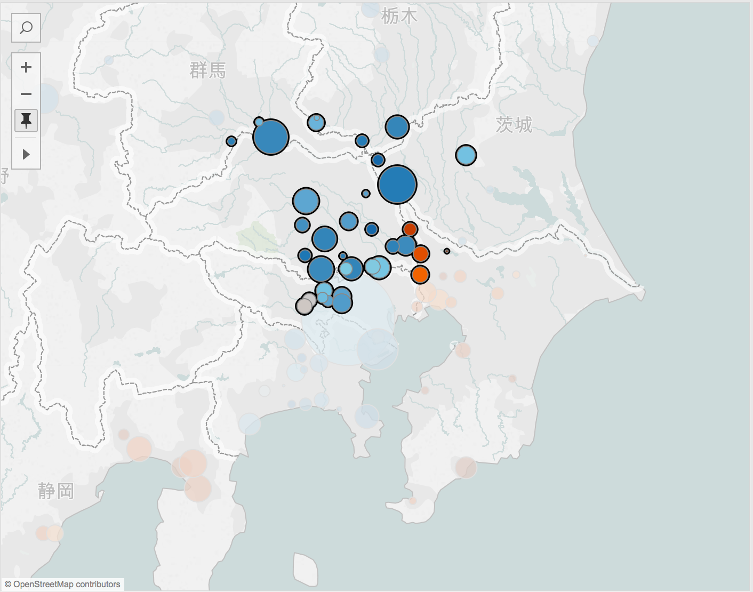Click the 栃木 prefecture label
753x592 pixels.
tap(399, 17)
